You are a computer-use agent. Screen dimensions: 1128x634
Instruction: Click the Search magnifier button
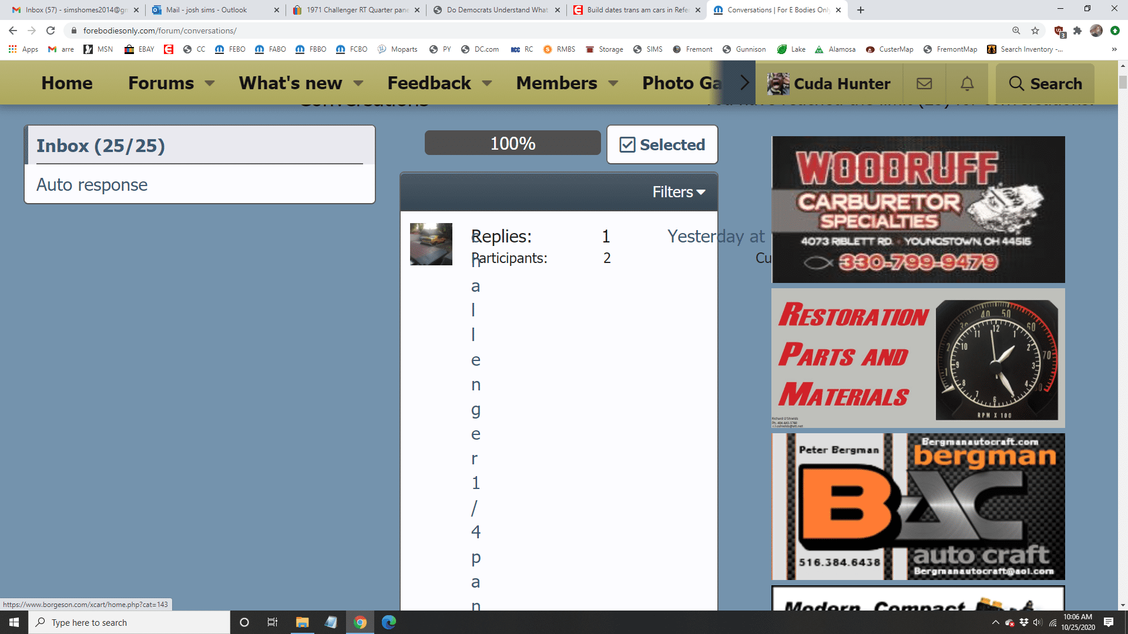pyautogui.click(x=1045, y=83)
